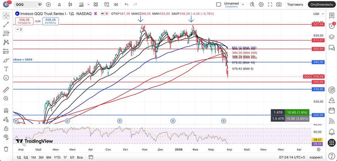Select the brush drawing tool
This screenshot has width=337, height=161.
(6, 60)
